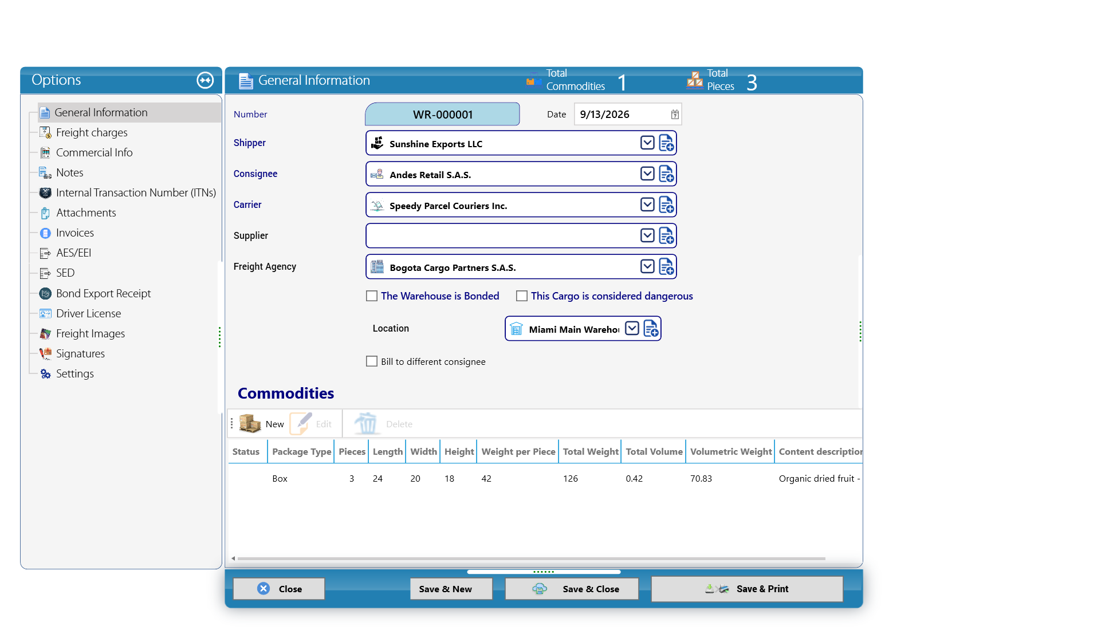
Task: Collapse the Options panel with arrows icon
Action: click(205, 80)
